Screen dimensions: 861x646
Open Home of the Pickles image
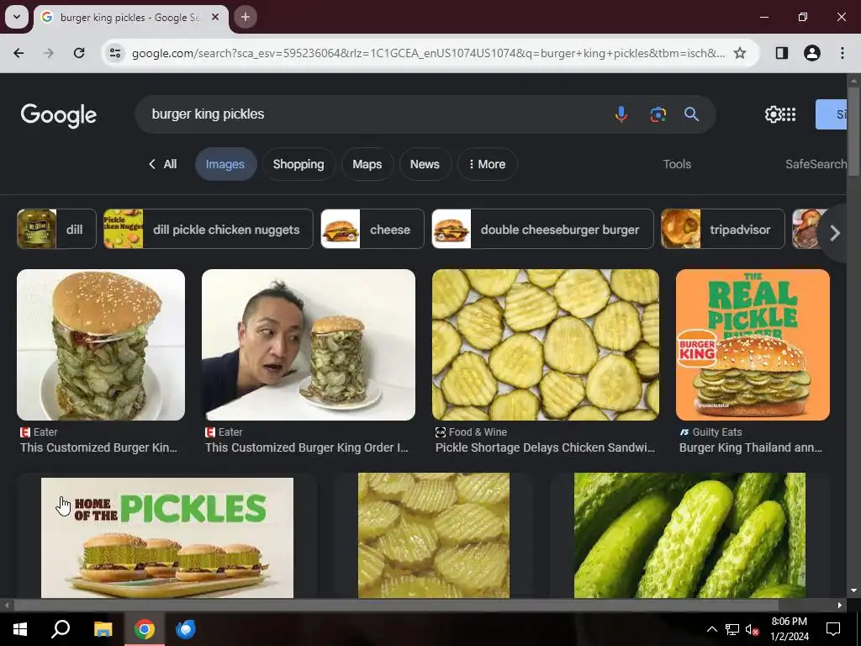click(167, 537)
